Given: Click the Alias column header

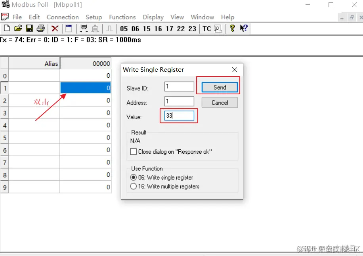Looking at the screenshot, I should click(34, 63).
